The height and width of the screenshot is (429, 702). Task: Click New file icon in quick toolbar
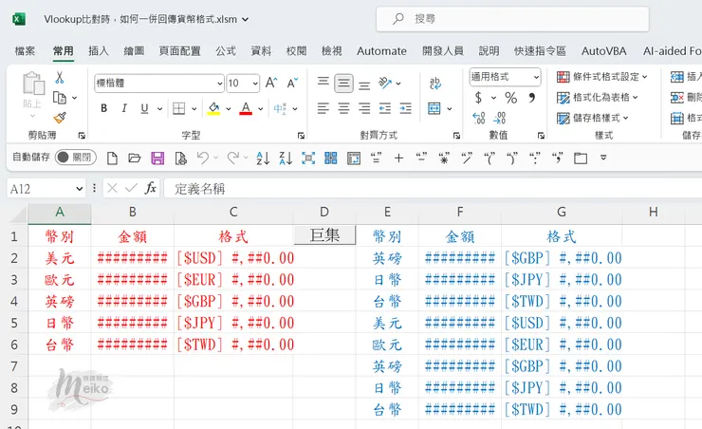point(112,159)
